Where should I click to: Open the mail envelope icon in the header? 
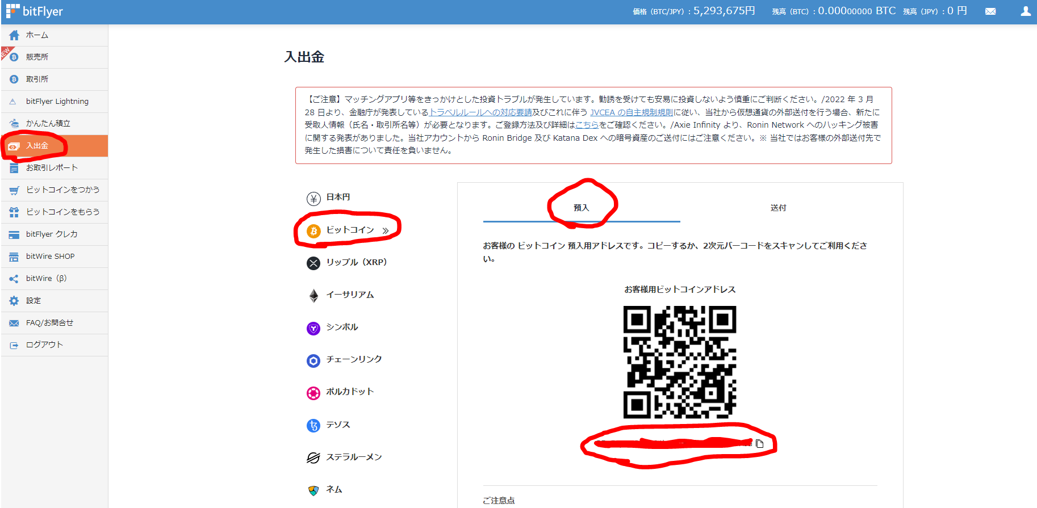pyautogui.click(x=990, y=11)
